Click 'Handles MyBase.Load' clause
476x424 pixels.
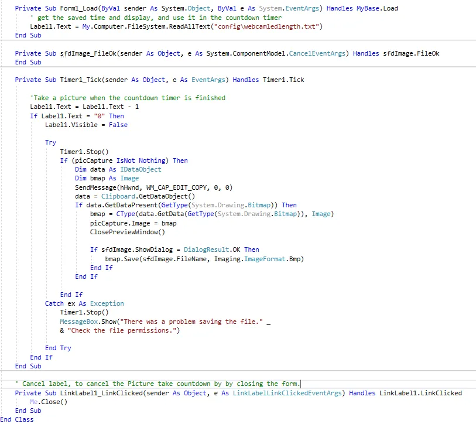[362, 9]
